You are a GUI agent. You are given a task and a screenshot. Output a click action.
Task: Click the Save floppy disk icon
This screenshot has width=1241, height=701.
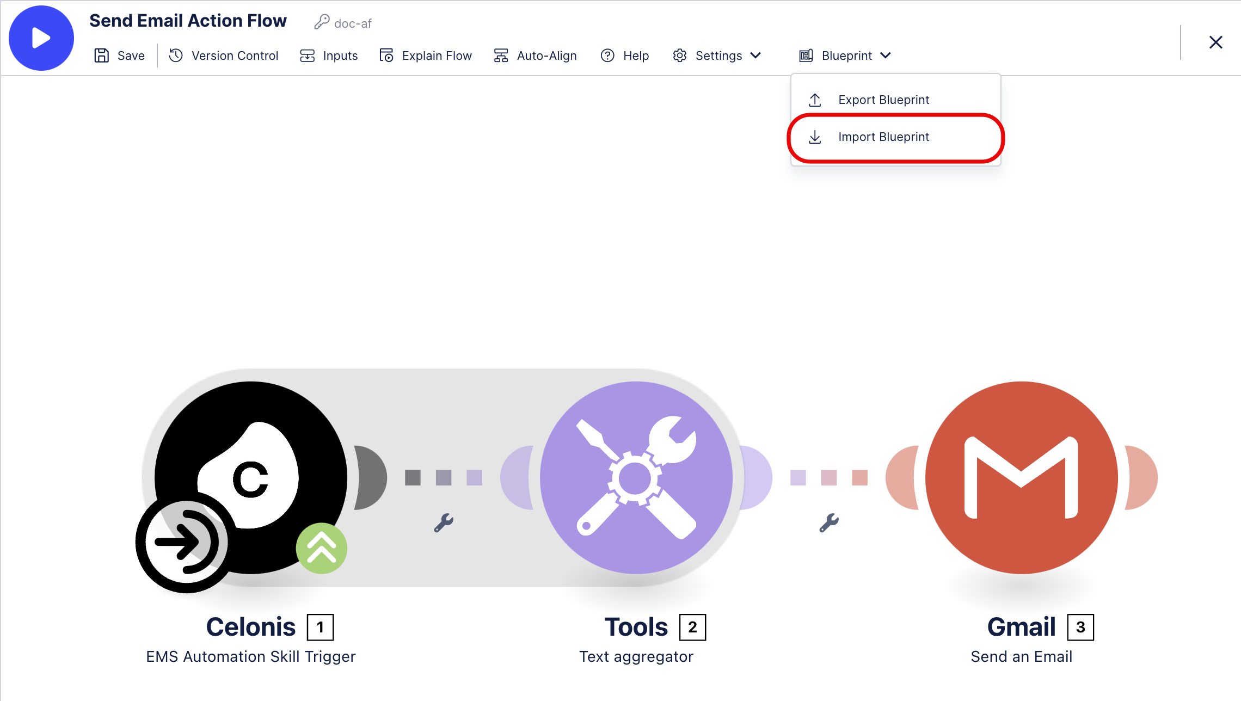coord(102,56)
